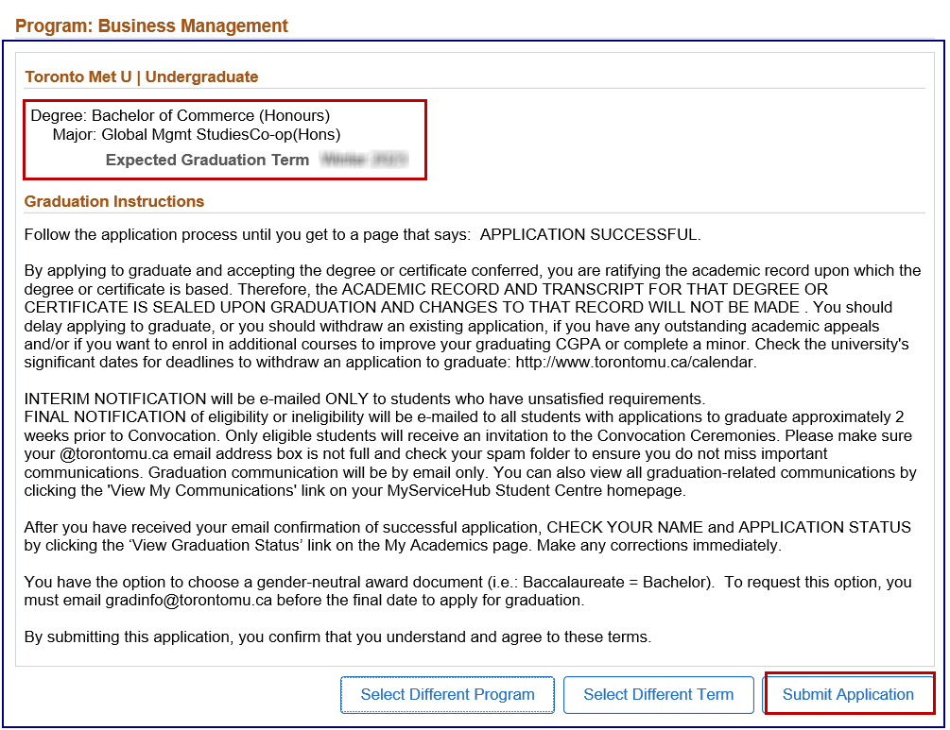Select the Program: Business Management heading
Viewport: 950px width, 730px height.
tap(151, 25)
